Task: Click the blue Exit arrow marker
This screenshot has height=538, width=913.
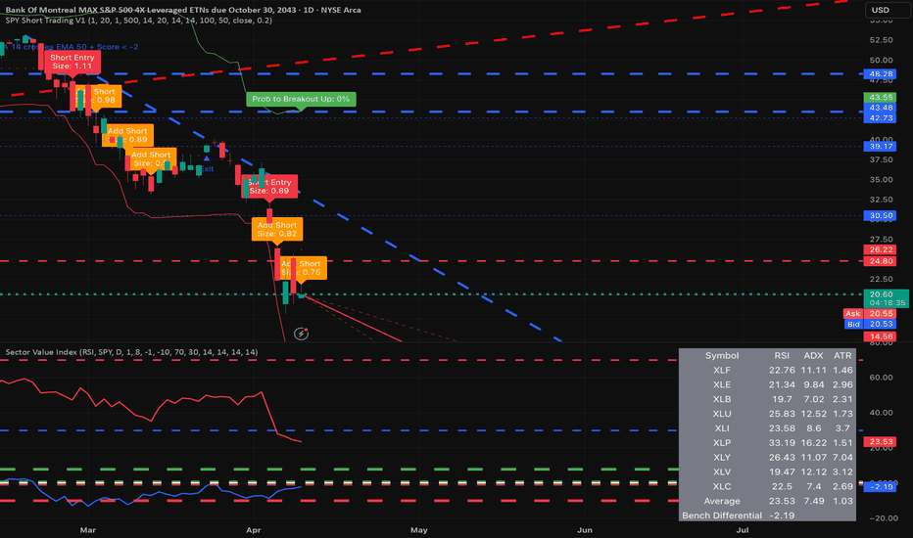Action: (207, 158)
